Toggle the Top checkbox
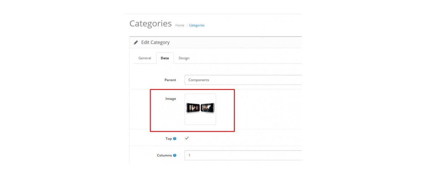This screenshot has width=426, height=177. coord(187,138)
